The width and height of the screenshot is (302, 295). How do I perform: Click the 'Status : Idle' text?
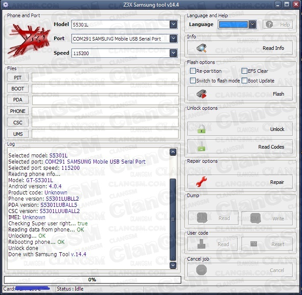pos(70,289)
